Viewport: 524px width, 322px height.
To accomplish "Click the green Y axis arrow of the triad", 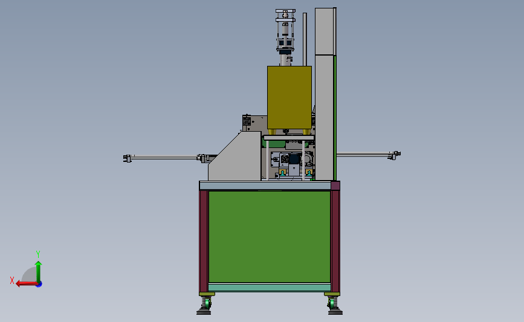I will point(39,271).
